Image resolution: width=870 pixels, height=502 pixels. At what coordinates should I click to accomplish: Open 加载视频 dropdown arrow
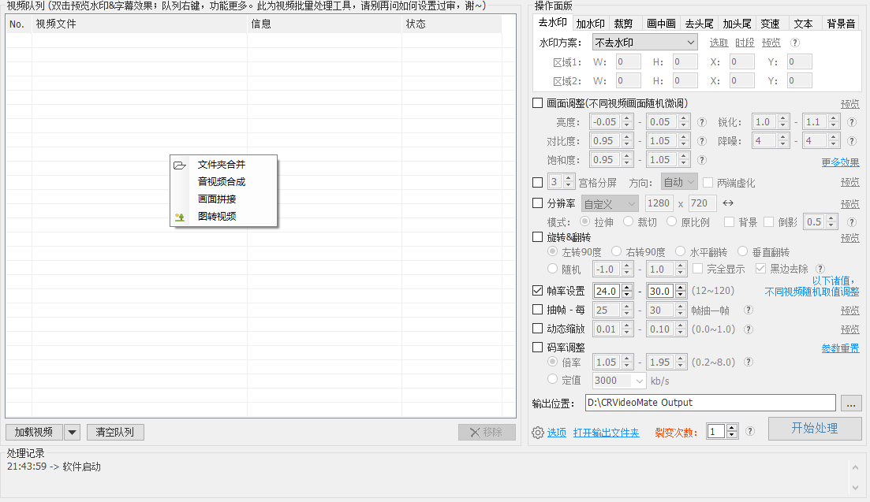[x=72, y=432]
